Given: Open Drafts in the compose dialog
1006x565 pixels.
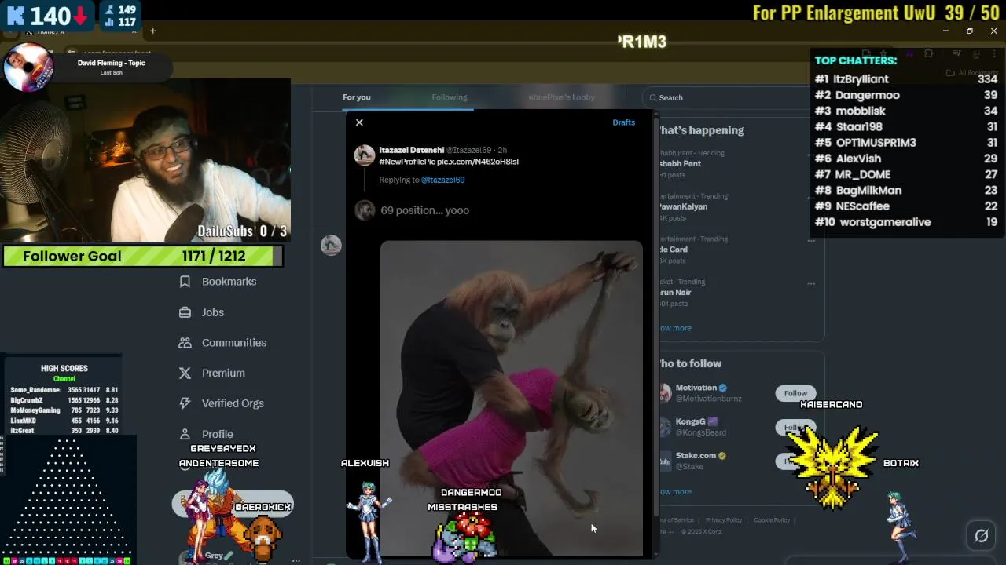Looking at the screenshot, I should point(623,122).
